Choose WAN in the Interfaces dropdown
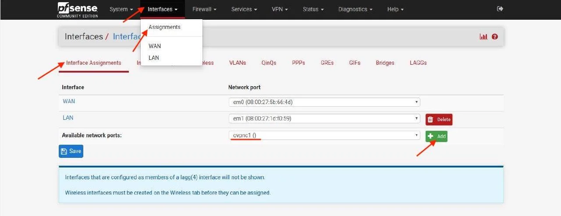 click(x=155, y=46)
